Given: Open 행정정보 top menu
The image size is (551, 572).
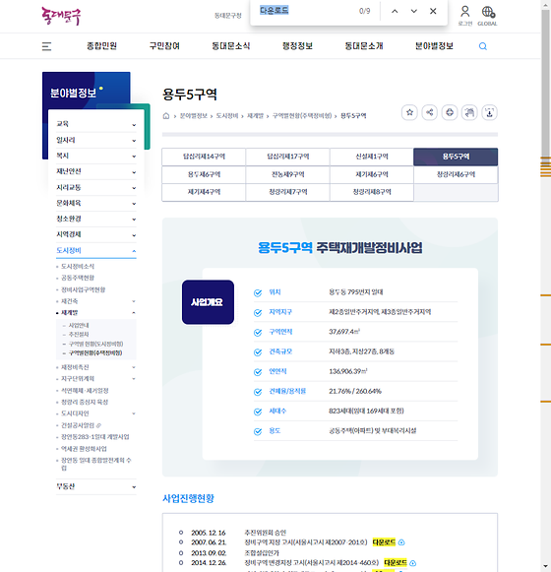Looking at the screenshot, I should (297, 46).
